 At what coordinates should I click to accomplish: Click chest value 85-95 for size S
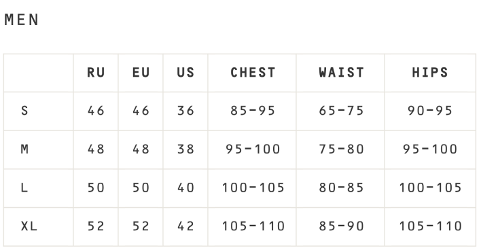(x=253, y=111)
